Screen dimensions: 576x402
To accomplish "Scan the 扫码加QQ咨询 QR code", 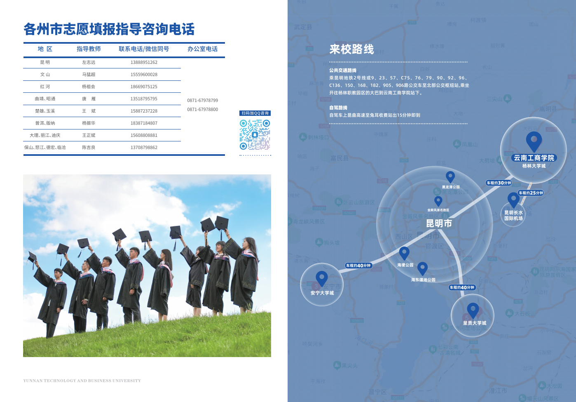I will 255,135.
